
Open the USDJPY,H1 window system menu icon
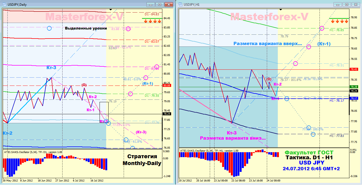tap(180, 4)
